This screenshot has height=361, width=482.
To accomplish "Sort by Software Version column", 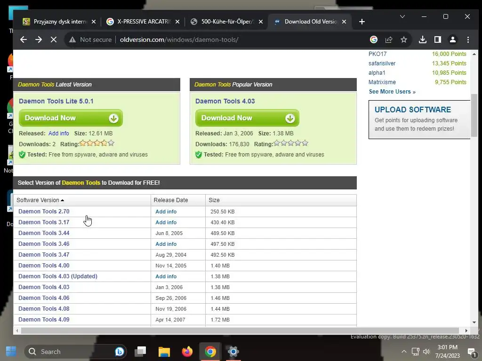I will click(40, 200).
